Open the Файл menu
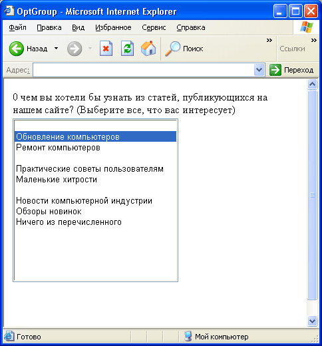322x346 pixels. coord(17,27)
